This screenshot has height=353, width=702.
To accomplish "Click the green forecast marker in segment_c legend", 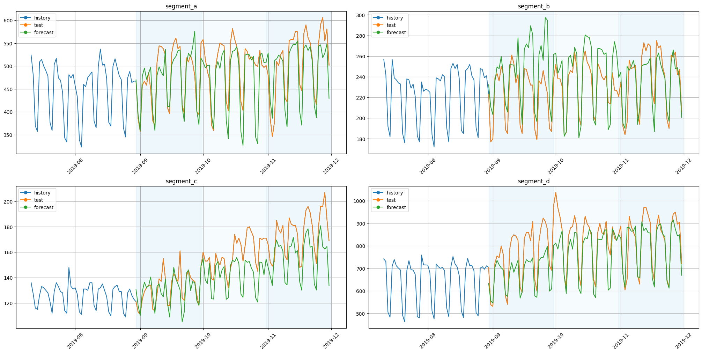I will tap(26, 207).
